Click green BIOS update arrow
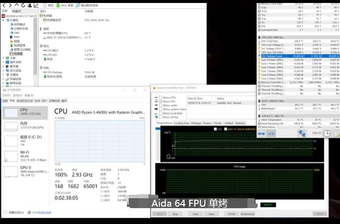The height and width of the screenshot is (224, 340). click(58, 5)
